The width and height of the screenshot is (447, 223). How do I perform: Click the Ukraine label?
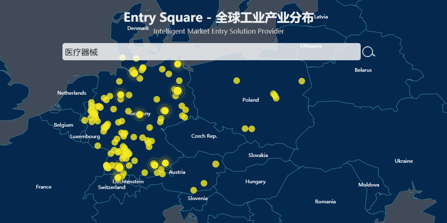pos(404,161)
